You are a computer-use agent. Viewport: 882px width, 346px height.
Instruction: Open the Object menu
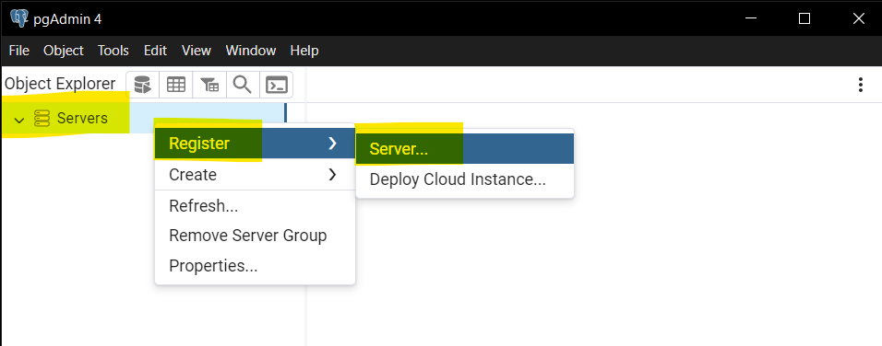pyautogui.click(x=63, y=51)
